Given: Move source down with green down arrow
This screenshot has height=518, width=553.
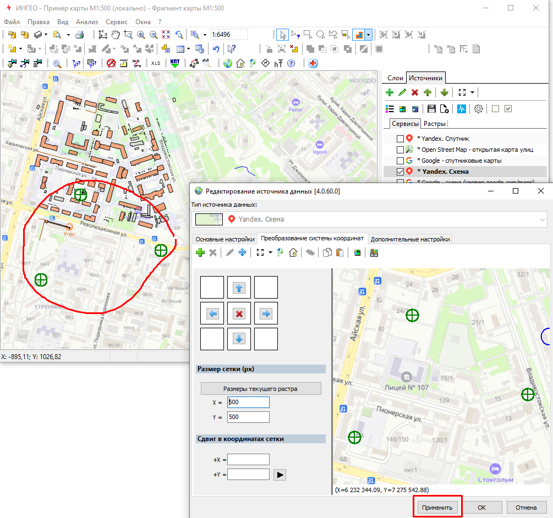Looking at the screenshot, I should (x=445, y=93).
